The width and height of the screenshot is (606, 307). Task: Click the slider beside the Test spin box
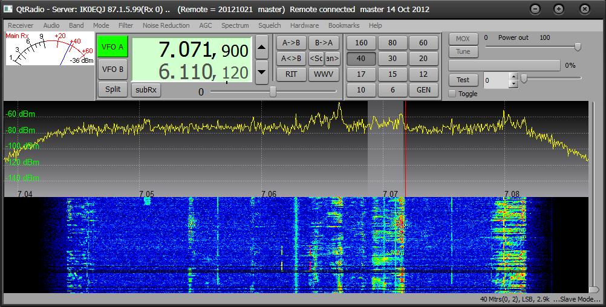point(551,79)
